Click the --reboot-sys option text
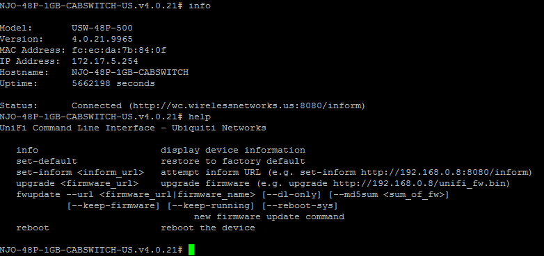This screenshot has width=544, height=256. point(300,206)
